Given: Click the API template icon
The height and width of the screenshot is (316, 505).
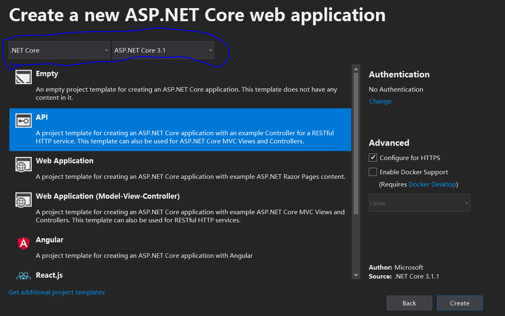Looking at the screenshot, I should [24, 121].
